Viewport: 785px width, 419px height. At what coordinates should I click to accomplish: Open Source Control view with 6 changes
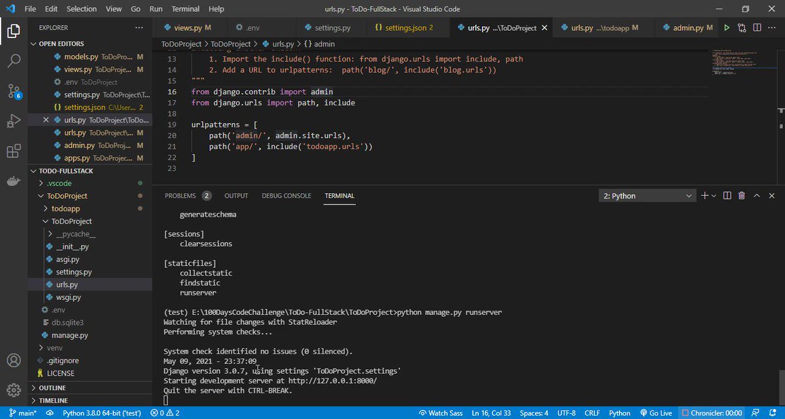pos(13,91)
